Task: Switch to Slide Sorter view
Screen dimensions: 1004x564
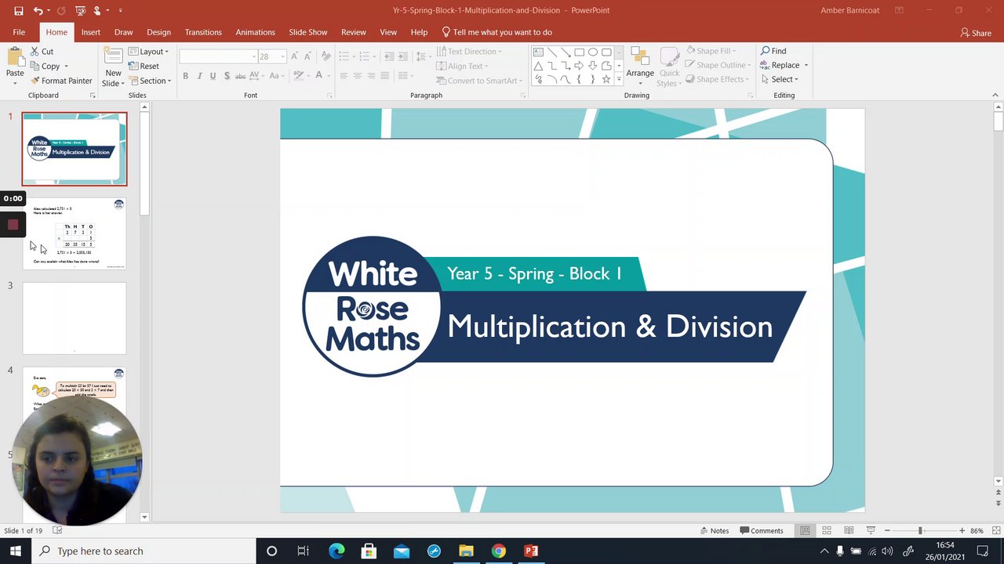Action: tap(827, 530)
